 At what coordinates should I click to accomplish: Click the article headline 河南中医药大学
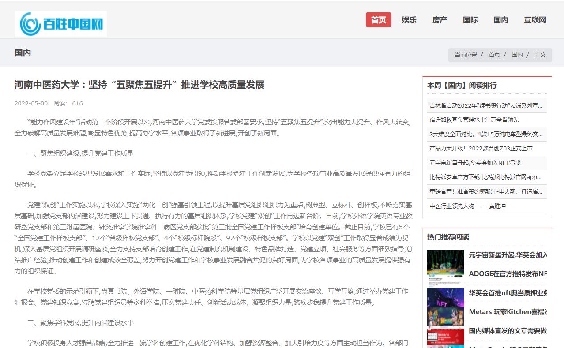[139, 85]
